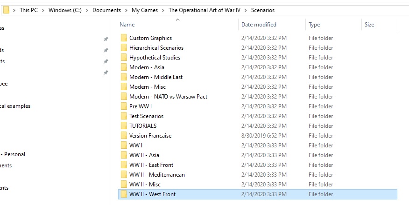Select the Modern - Middle East folder icon
This screenshot has width=409, height=205.
124,77
